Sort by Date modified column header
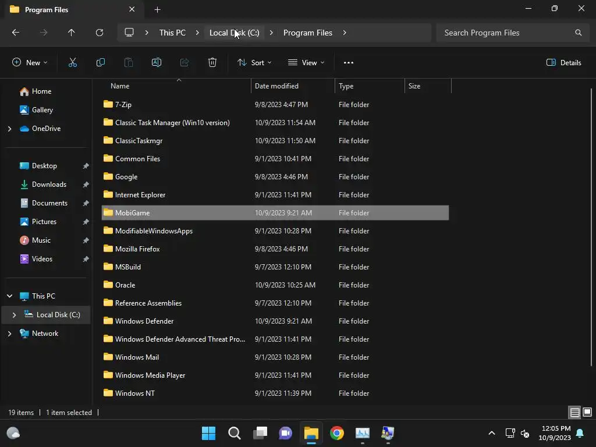Viewport: 596px width, 447px height. [293, 86]
